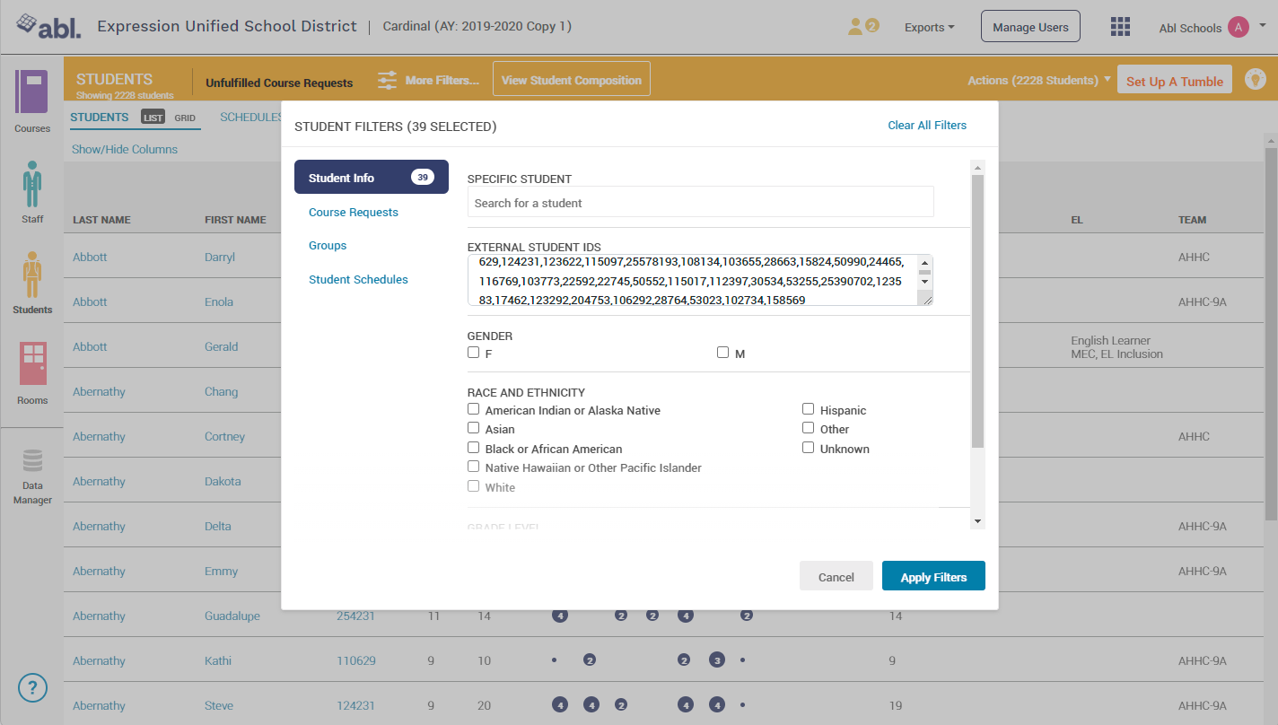Click the user notifications icon

click(x=862, y=27)
